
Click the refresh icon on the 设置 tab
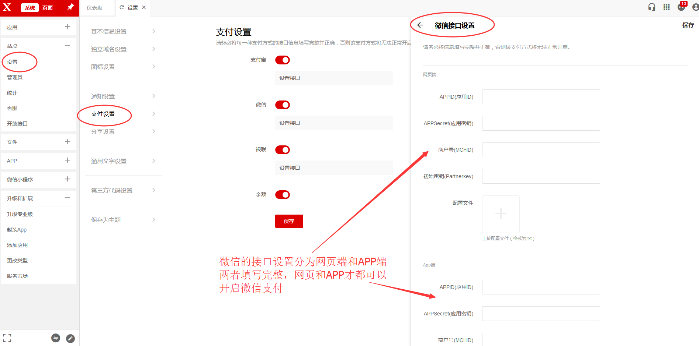122,7
